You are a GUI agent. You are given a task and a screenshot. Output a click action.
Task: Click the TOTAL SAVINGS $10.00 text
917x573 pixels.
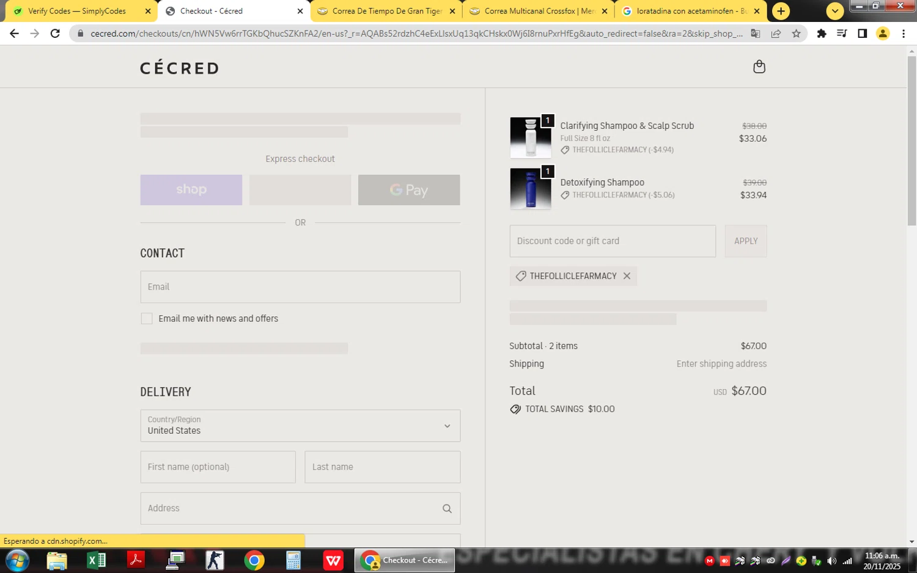pyautogui.click(x=570, y=409)
